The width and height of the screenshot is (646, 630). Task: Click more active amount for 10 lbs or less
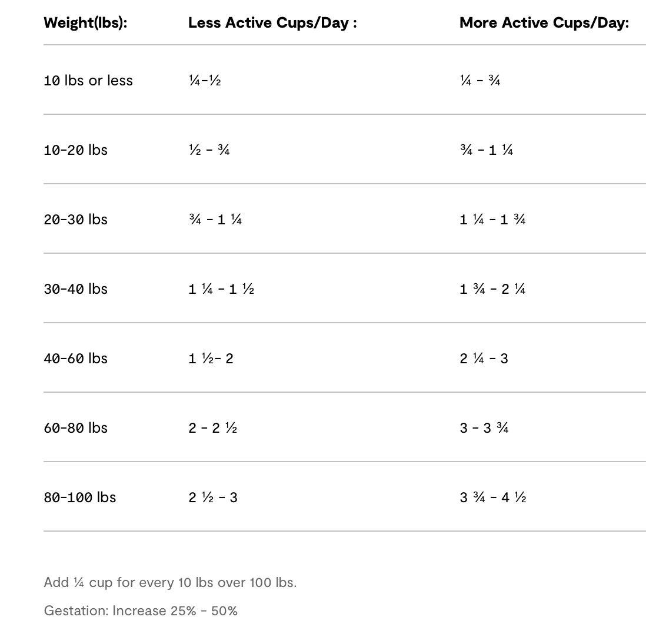(480, 81)
